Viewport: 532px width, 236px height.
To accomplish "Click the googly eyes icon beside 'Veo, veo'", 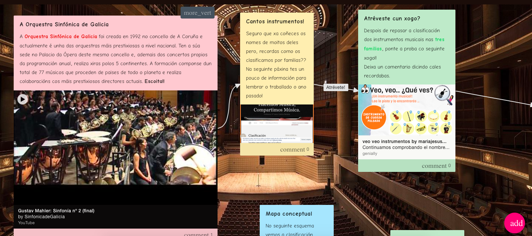I will pyautogui.click(x=365, y=89).
